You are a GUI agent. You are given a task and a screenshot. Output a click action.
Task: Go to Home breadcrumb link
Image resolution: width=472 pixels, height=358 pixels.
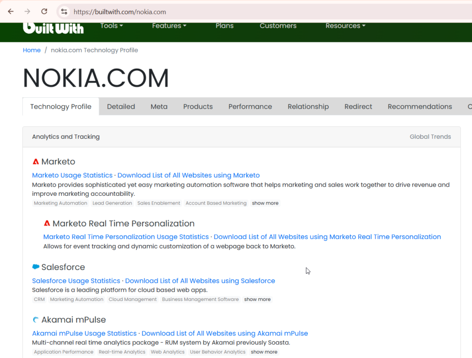(32, 50)
